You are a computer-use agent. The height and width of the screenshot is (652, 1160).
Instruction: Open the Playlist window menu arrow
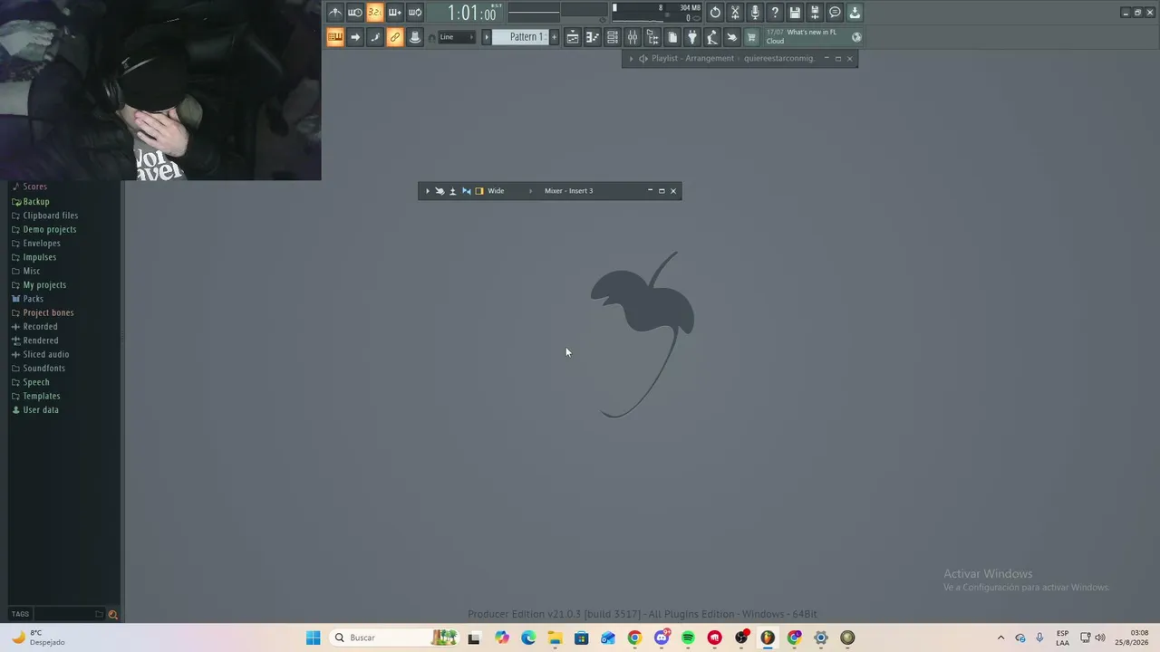(631, 59)
